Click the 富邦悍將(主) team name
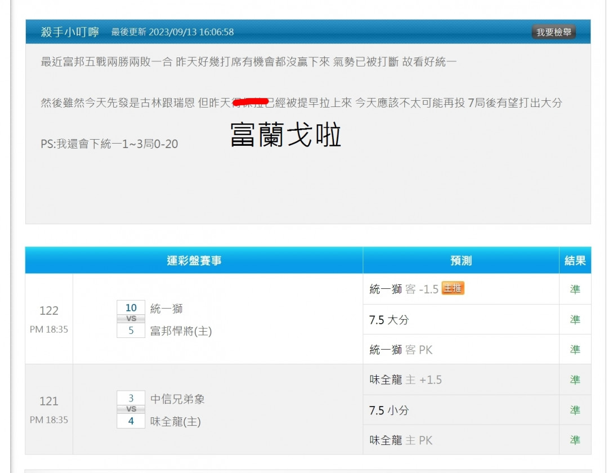The height and width of the screenshot is (473, 608). pos(181,331)
